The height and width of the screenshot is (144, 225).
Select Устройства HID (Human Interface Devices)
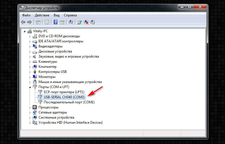click(x=71, y=123)
